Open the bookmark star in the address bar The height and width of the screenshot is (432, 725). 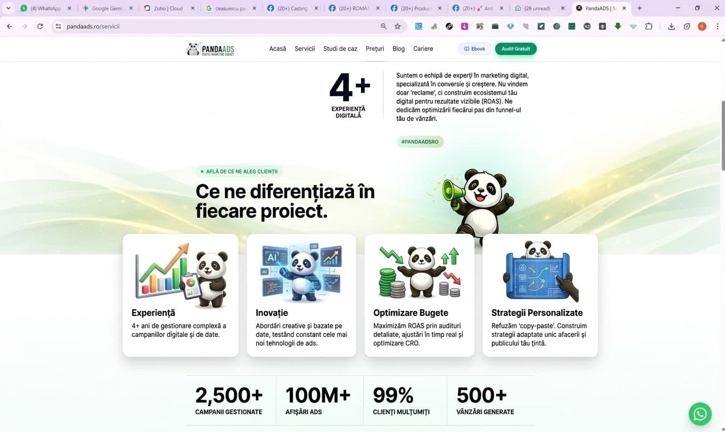[x=397, y=26]
